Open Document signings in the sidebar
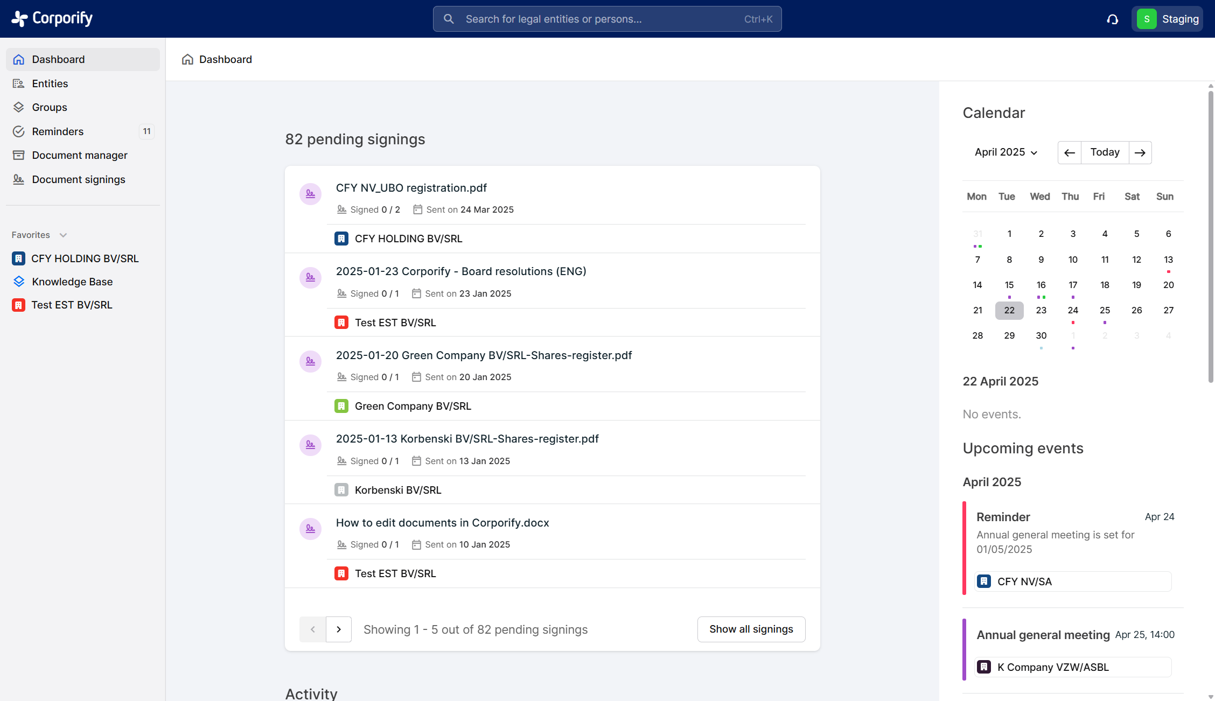The width and height of the screenshot is (1215, 701). coord(78,179)
